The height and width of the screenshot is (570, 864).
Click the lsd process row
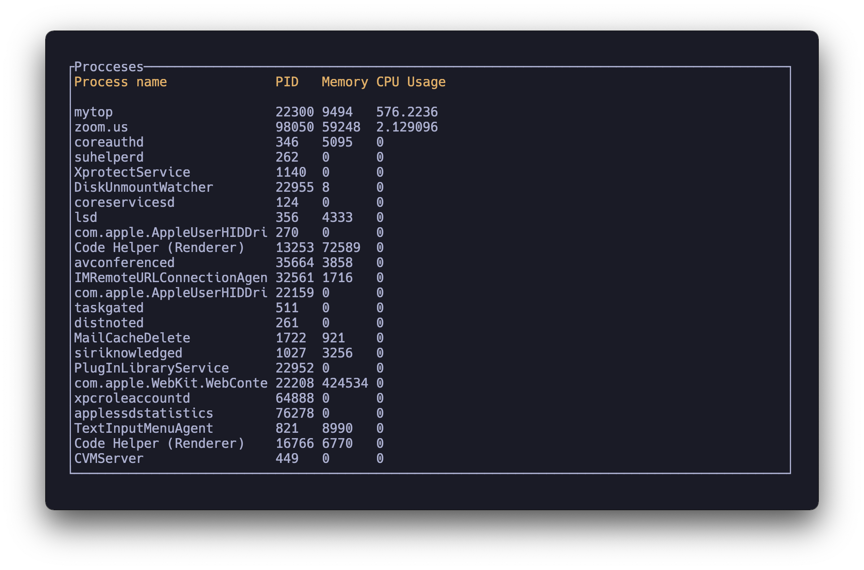(x=86, y=217)
